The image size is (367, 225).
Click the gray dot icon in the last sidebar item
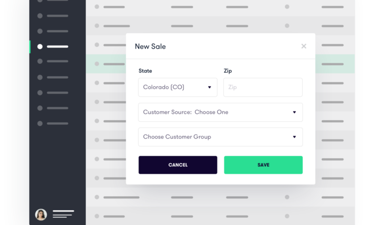[40, 123]
